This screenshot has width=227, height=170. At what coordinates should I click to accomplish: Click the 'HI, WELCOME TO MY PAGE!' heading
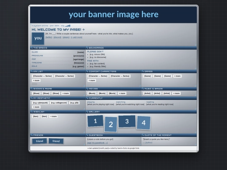[56, 29]
